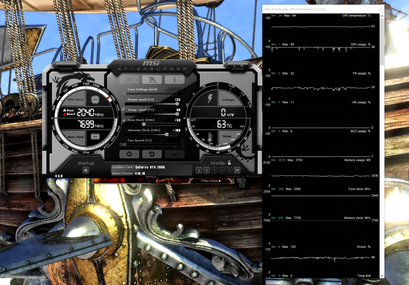Click the Memory Clock slider handle
This screenshot has height=285, width=409.
point(167,134)
